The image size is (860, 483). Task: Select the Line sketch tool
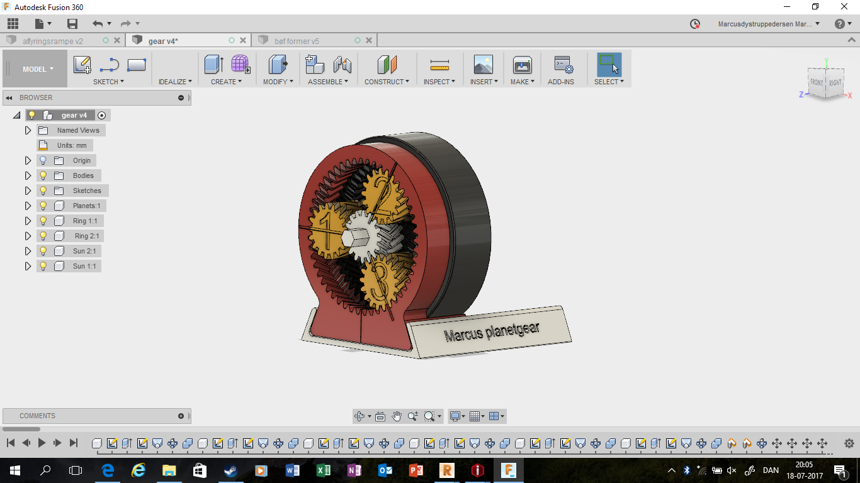click(x=110, y=65)
